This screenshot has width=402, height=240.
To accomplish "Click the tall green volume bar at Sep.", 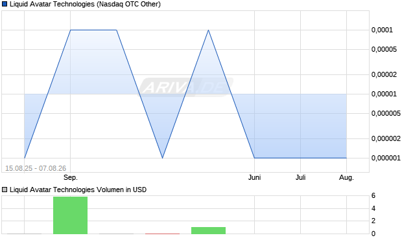I will (70, 215).
